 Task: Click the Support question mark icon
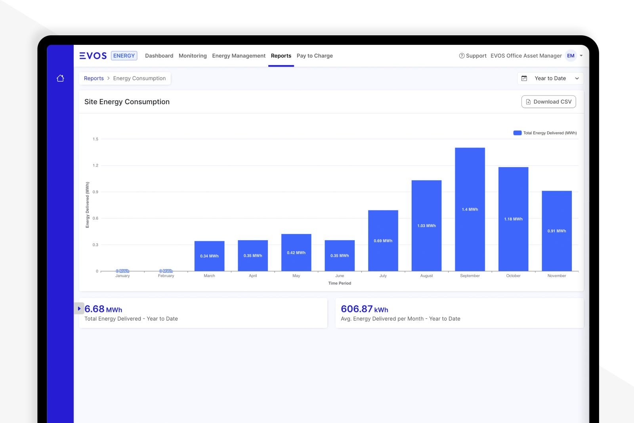pos(462,56)
